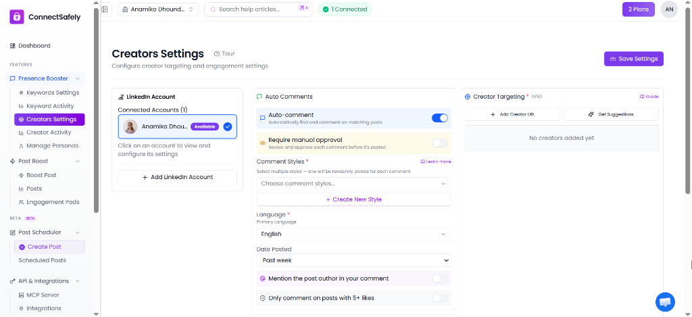Select Creators Settings menu item

(x=49, y=119)
